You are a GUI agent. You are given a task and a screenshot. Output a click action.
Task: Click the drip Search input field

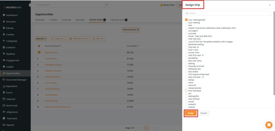click(x=228, y=13)
